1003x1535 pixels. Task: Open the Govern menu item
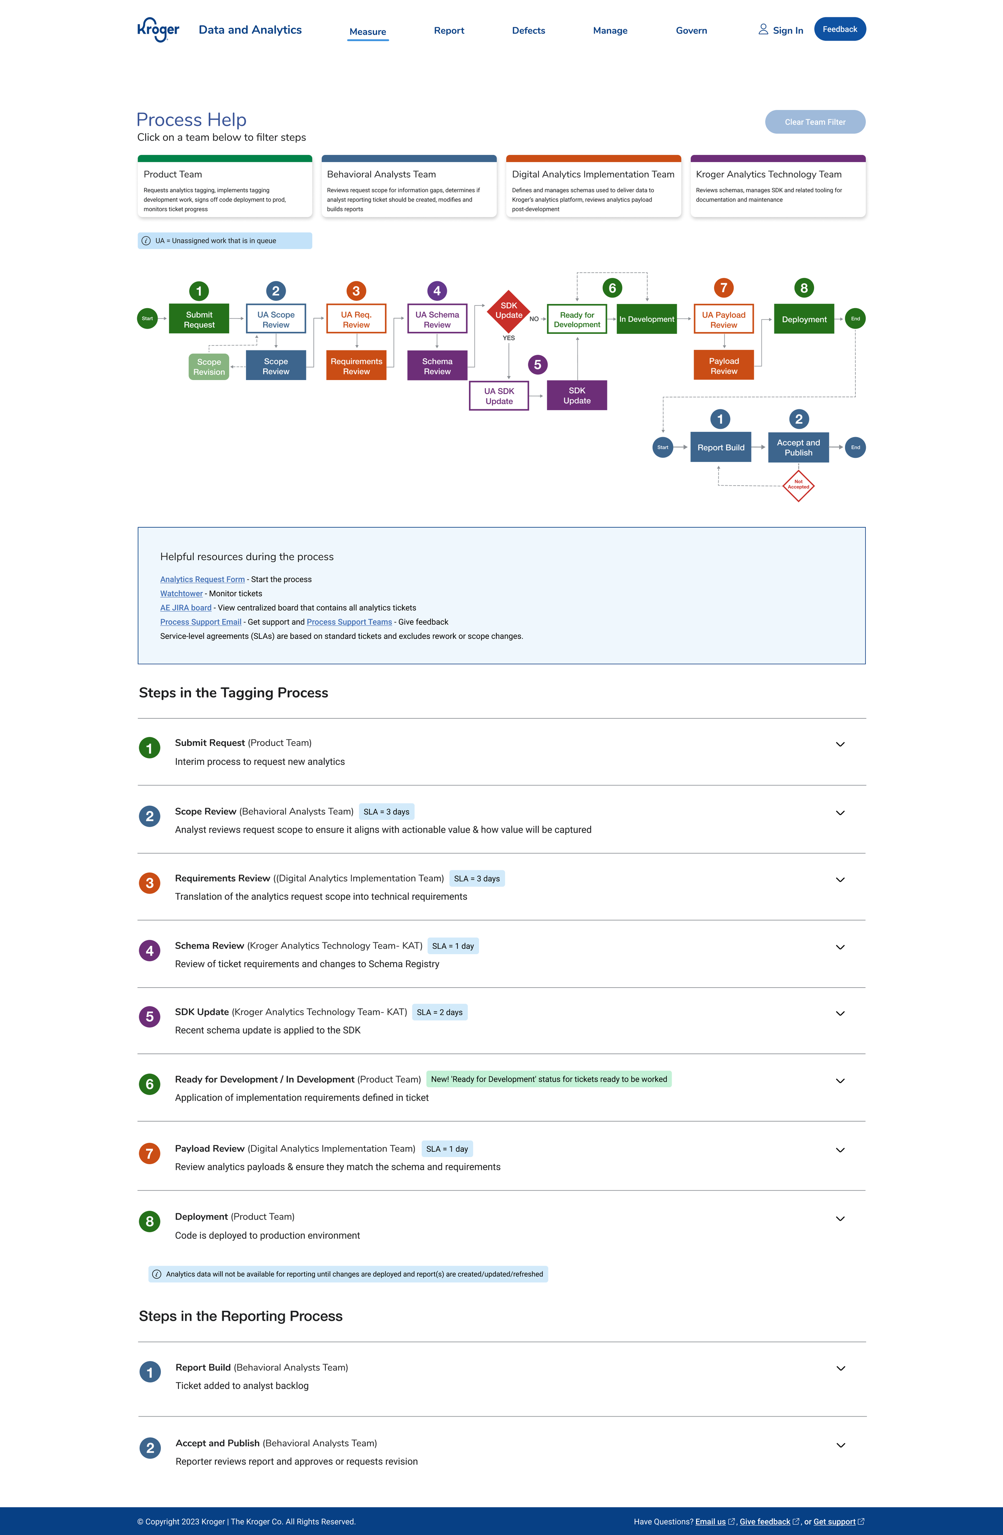coord(691,31)
